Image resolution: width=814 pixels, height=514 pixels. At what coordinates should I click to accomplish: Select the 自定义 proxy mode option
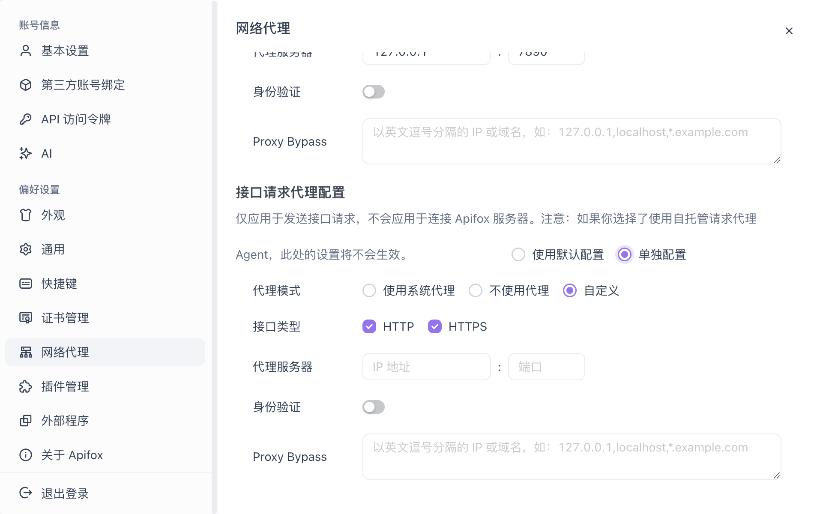tap(569, 291)
